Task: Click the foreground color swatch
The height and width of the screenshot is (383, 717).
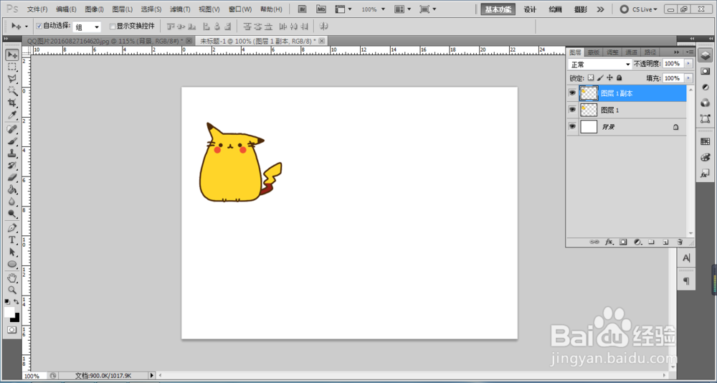Action: pos(9,311)
